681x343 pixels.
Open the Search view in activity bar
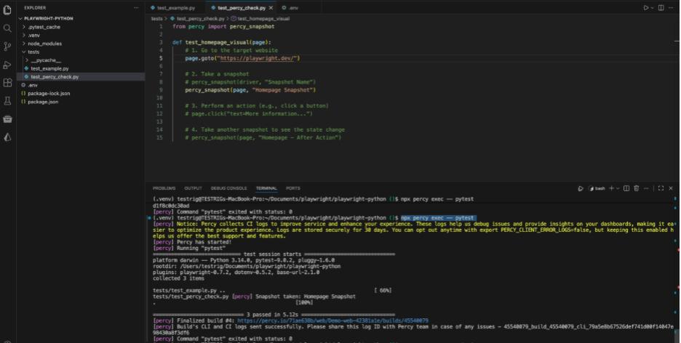coord(7,28)
